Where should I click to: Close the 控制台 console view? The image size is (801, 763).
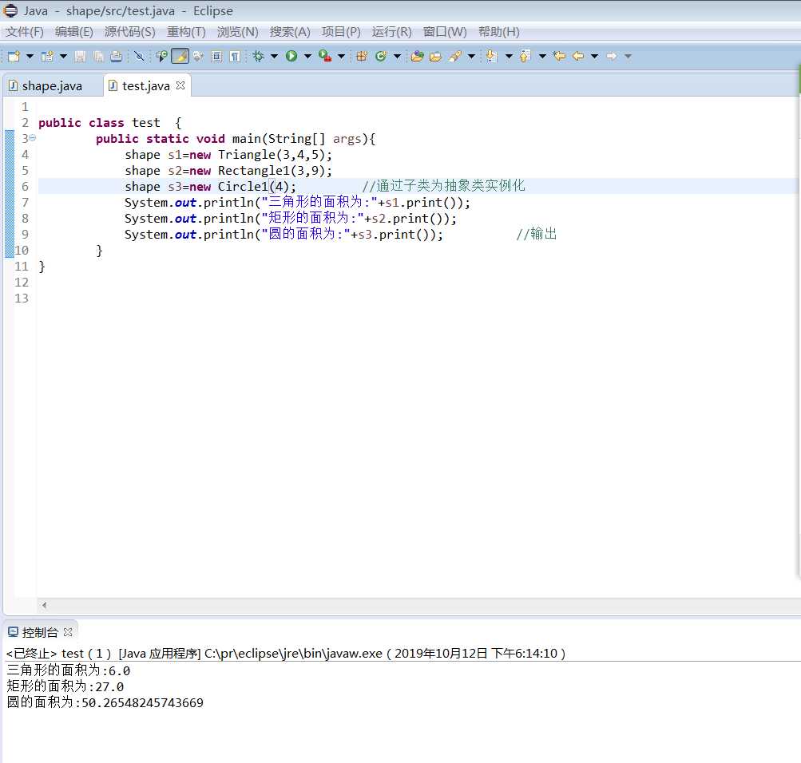tap(68, 632)
